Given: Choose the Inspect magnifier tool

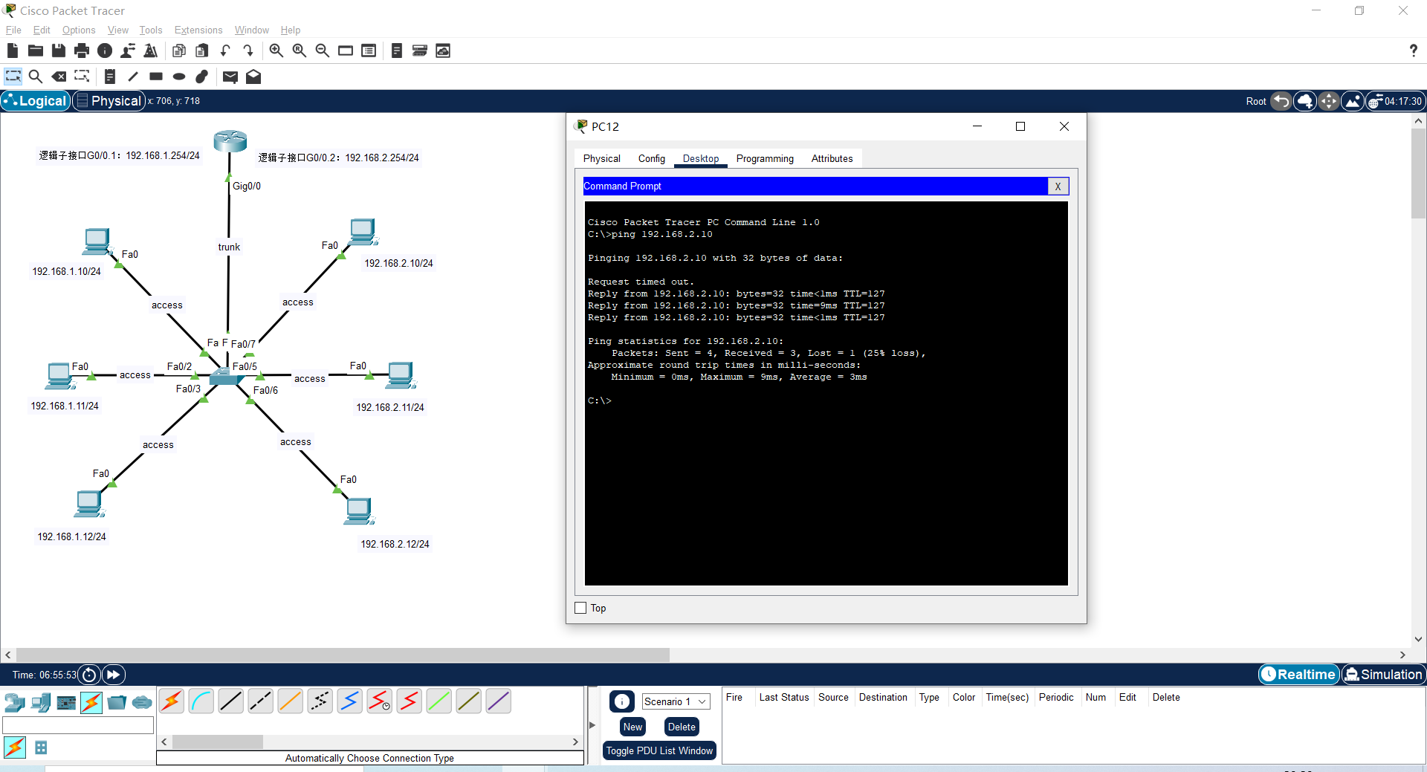Looking at the screenshot, I should pos(36,77).
